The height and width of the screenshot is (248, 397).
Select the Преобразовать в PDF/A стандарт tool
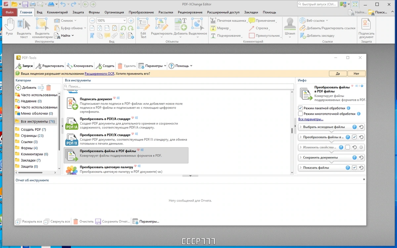coord(126,123)
